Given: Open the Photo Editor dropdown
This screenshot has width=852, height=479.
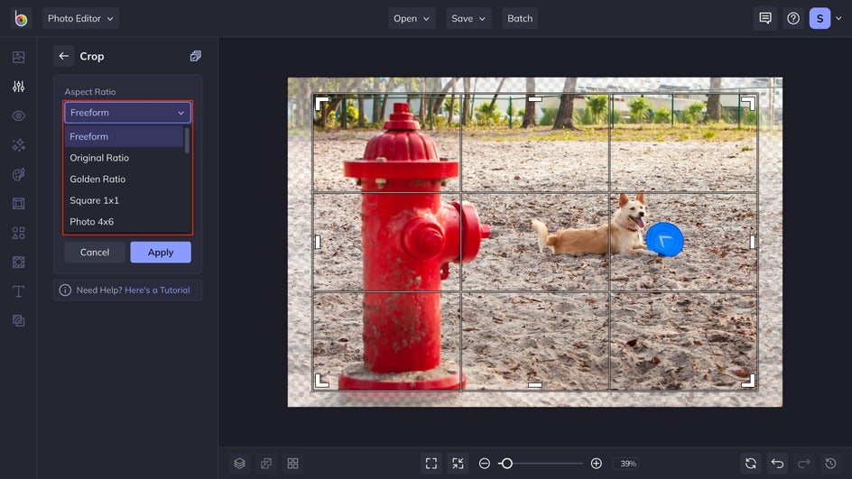Looking at the screenshot, I should (80, 18).
